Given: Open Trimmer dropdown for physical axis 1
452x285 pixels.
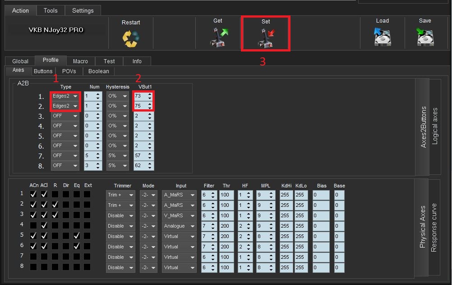Looking at the screenshot, I should 120,195.
